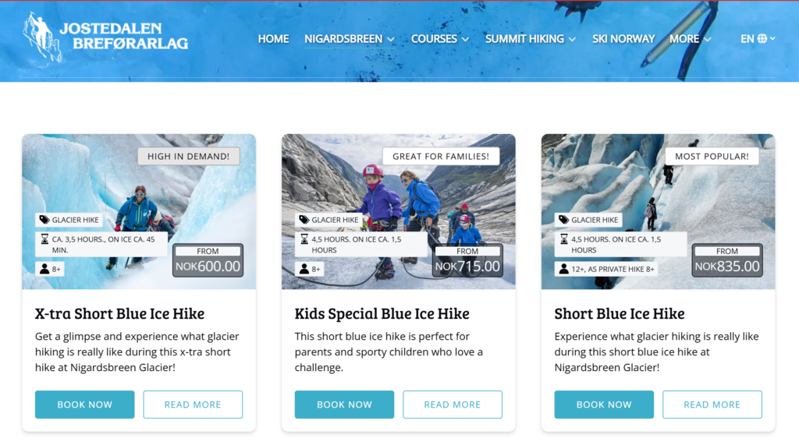This screenshot has height=445, width=799.
Task: Read more about Kids Special Blue Ice Hike
Action: [453, 404]
